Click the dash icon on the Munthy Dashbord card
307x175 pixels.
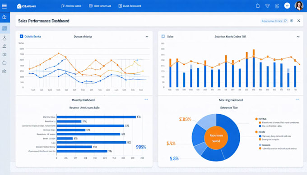pos(146,99)
